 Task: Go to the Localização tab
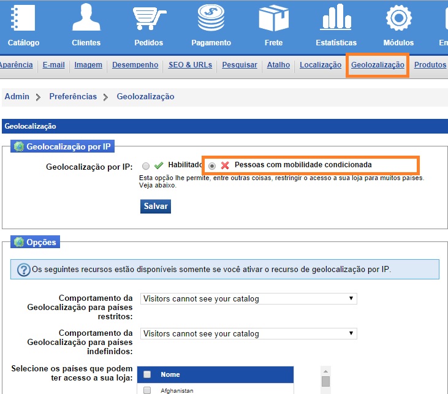[x=321, y=65]
